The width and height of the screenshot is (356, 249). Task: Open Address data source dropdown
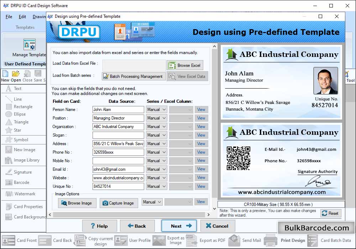tap(156, 144)
